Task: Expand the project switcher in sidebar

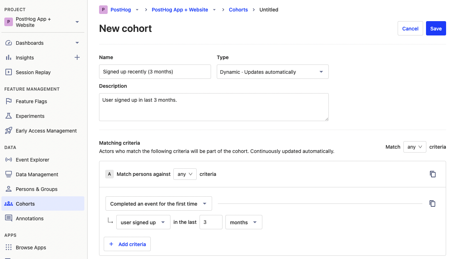Action: tap(77, 22)
